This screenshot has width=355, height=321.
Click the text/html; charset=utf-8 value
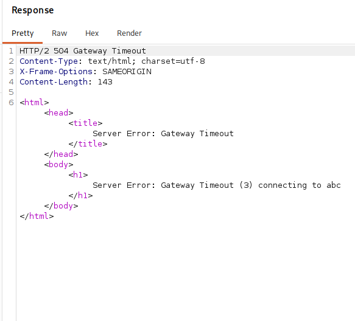pyautogui.click(x=146, y=61)
